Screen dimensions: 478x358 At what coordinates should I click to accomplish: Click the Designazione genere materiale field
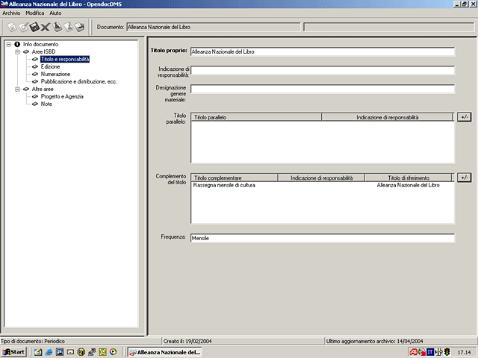323,89
